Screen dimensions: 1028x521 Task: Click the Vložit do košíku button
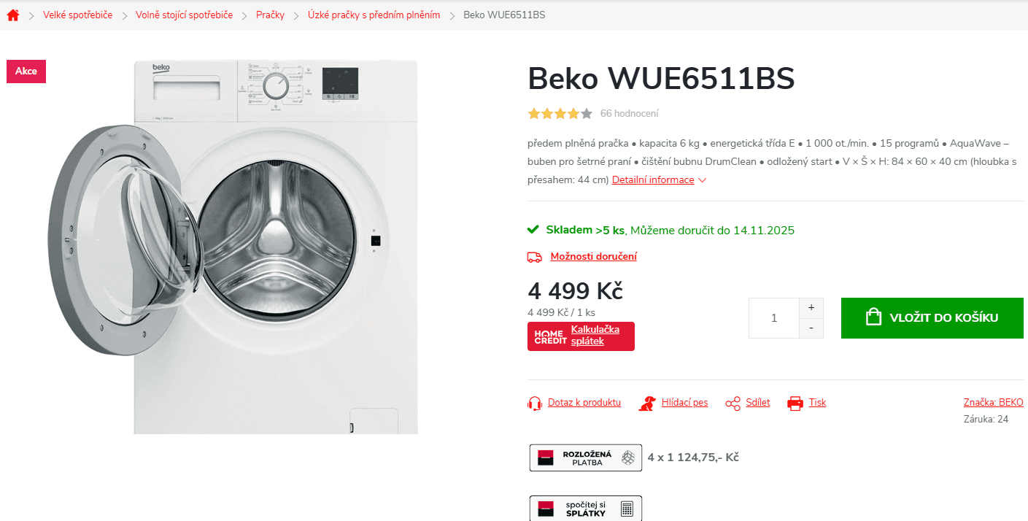click(x=932, y=317)
